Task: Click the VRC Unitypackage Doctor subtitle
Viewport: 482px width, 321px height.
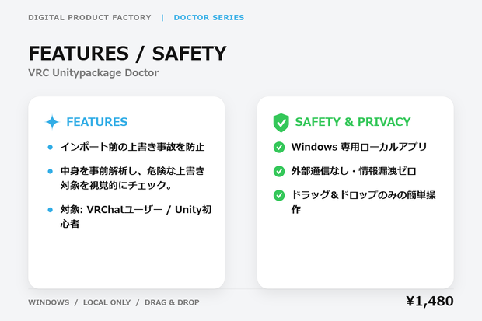Action: coord(93,73)
